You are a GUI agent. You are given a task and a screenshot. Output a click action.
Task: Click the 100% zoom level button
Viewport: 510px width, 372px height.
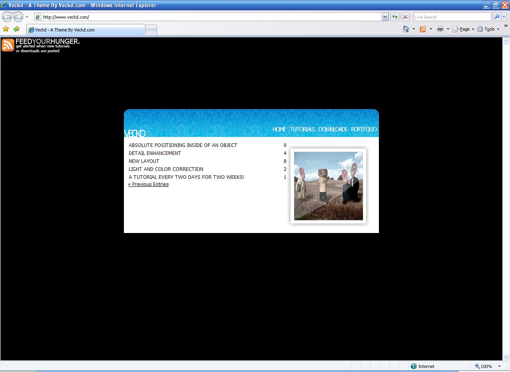[x=483, y=366]
